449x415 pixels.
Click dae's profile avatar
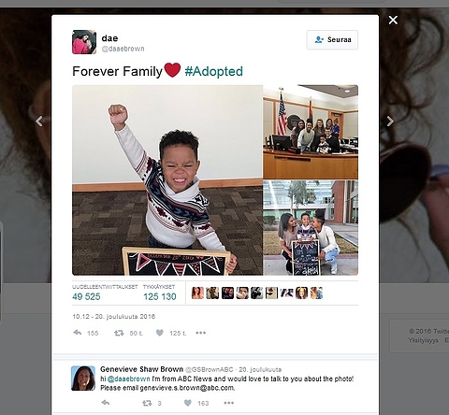pyautogui.click(x=84, y=42)
